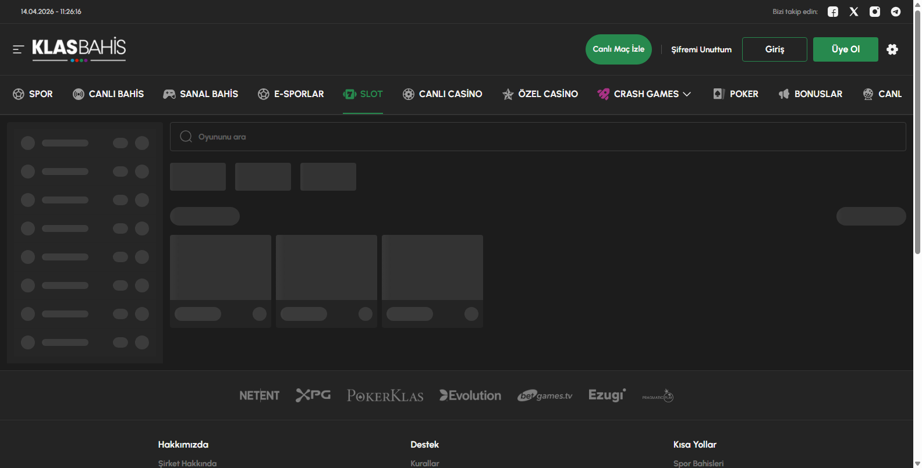Open the X (Twitter) social icon
Viewport: 922px width, 468px height.
[854, 12]
